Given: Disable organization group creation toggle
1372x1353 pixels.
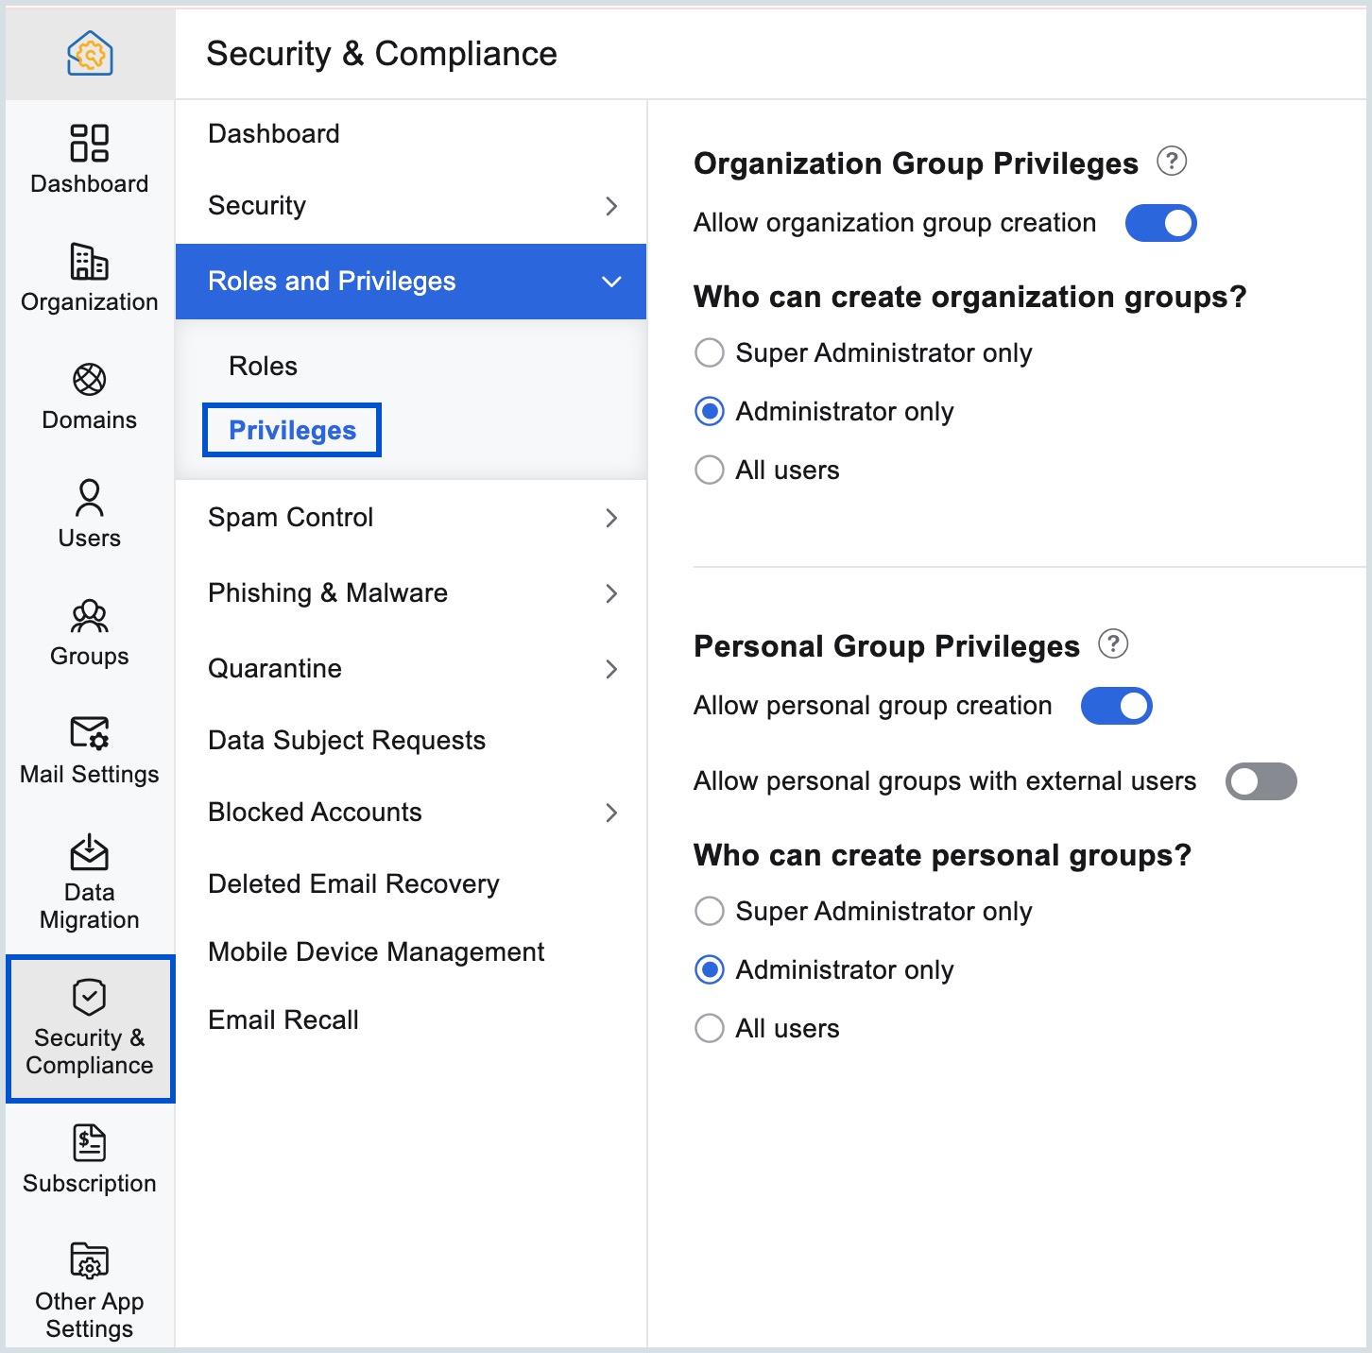Looking at the screenshot, I should coord(1160,223).
